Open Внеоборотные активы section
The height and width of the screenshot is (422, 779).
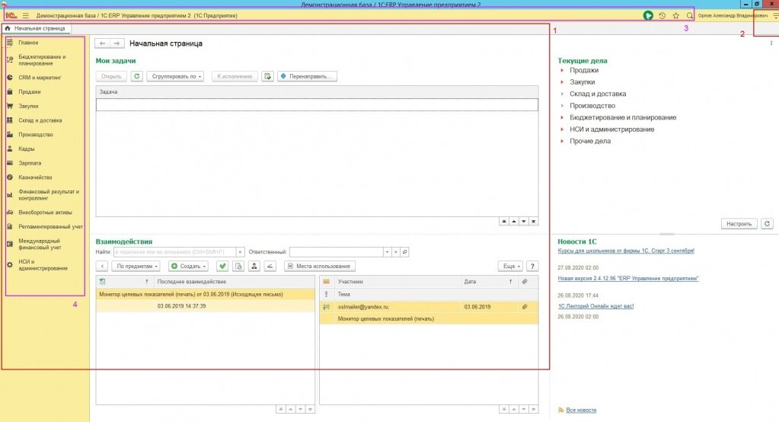point(45,213)
